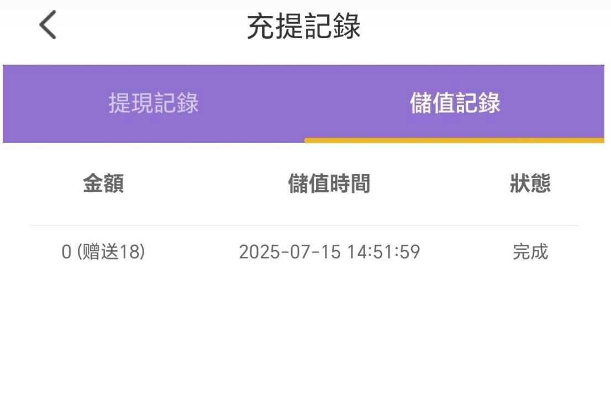This screenshot has width=611, height=395.
Task: Select the 儲值記錄 tab
Action: click(x=455, y=103)
